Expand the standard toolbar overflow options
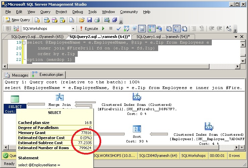Viewport: 248px width, 168px height. (121, 22)
